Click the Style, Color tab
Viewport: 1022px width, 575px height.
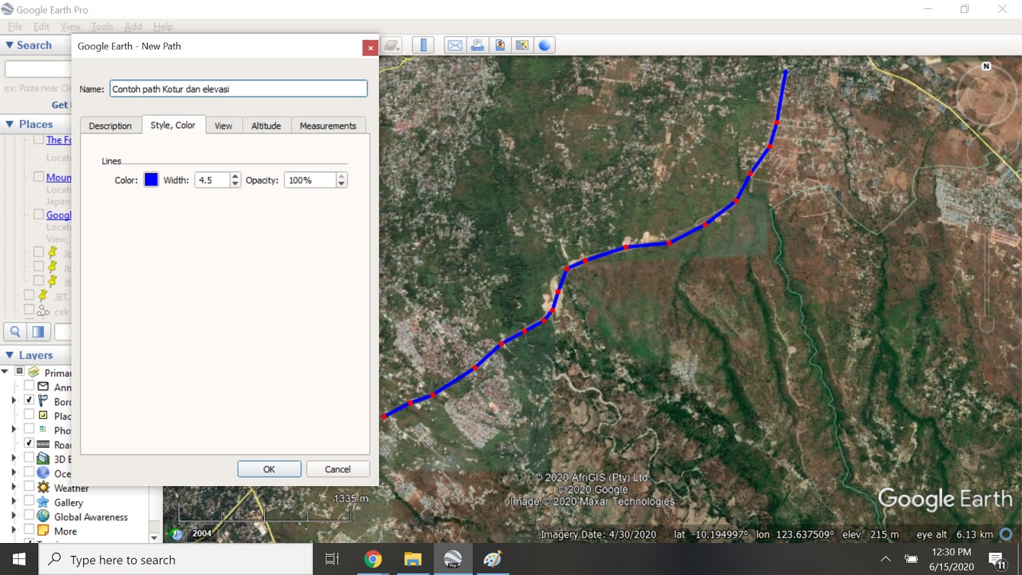(173, 125)
